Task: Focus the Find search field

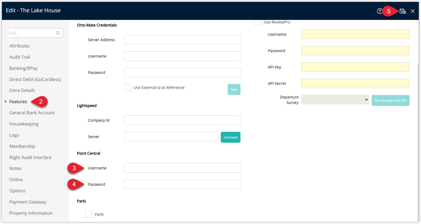Action: (34, 33)
